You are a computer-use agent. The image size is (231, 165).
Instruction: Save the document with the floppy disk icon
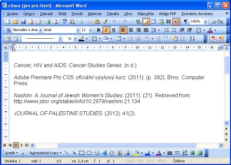point(23,22)
